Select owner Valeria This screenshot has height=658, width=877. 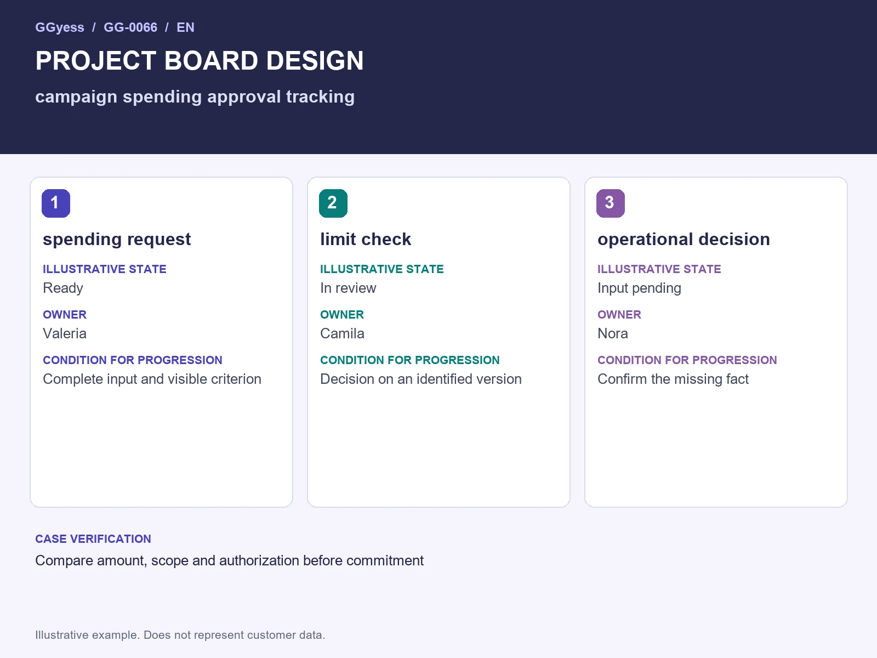tap(65, 333)
